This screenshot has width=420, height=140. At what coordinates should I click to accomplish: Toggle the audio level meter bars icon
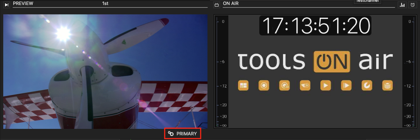click(402, 5)
